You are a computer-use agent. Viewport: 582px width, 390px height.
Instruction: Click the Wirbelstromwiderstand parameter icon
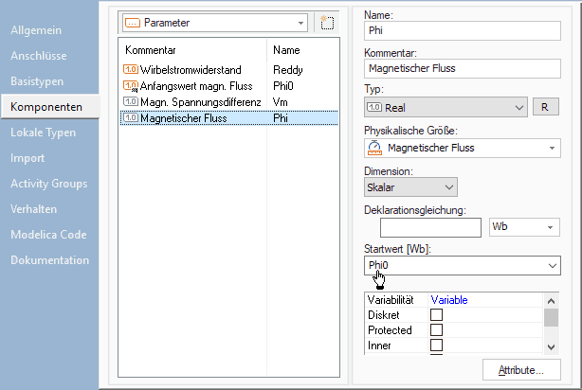pyautogui.click(x=130, y=69)
